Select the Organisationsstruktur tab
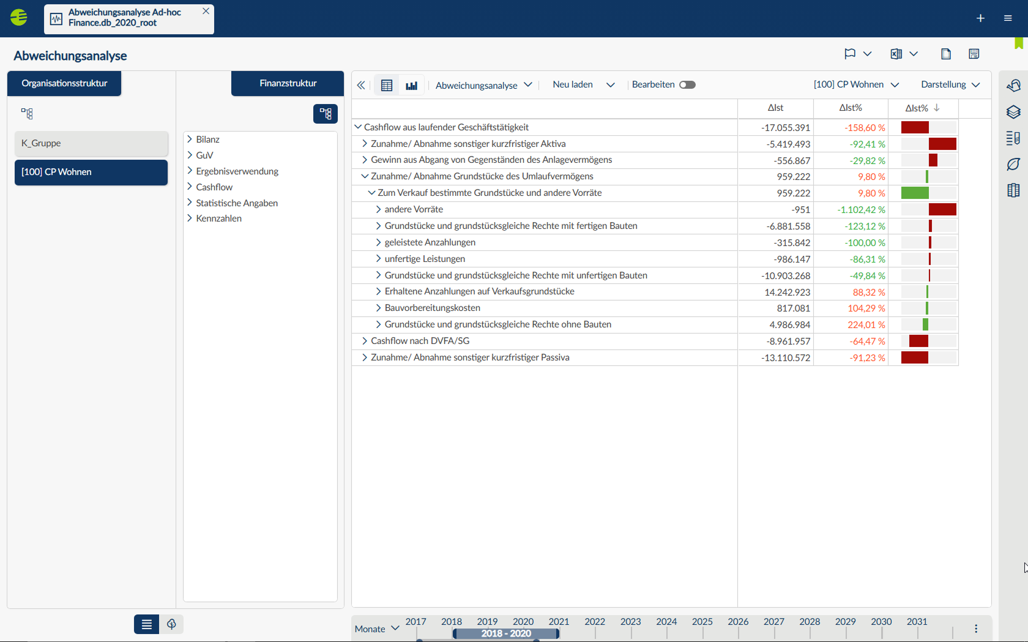Screen dimensions: 1028x642 click(64, 83)
